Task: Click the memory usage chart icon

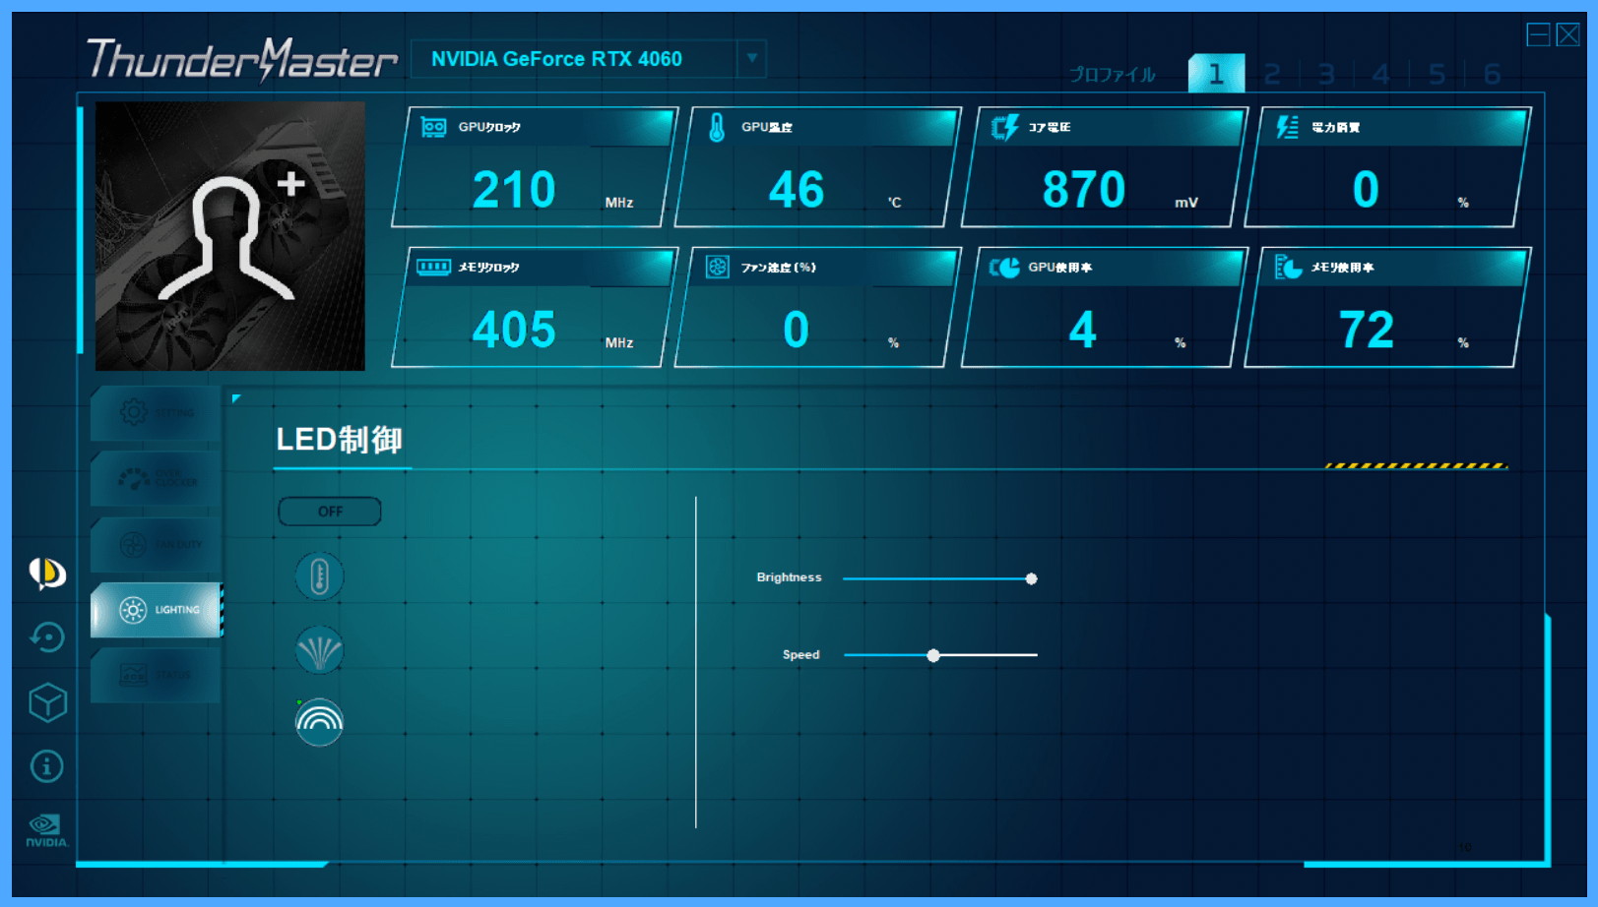Action: coord(1288,267)
